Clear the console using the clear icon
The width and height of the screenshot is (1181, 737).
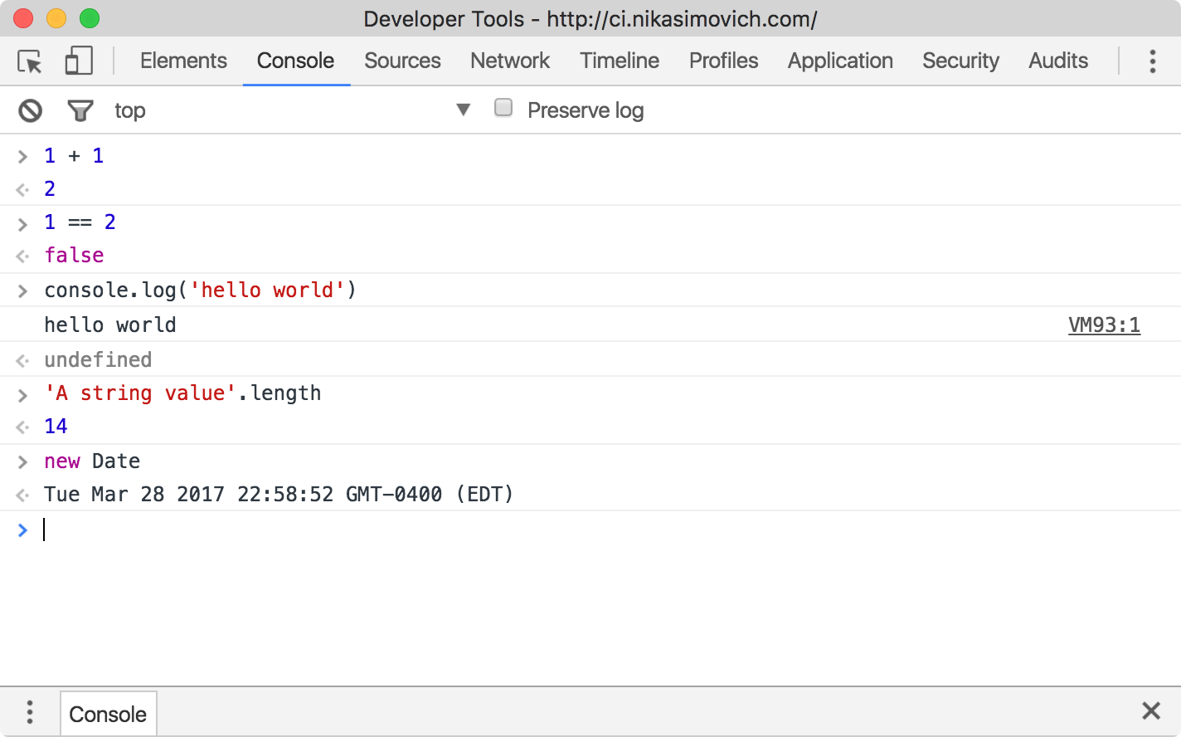point(29,110)
